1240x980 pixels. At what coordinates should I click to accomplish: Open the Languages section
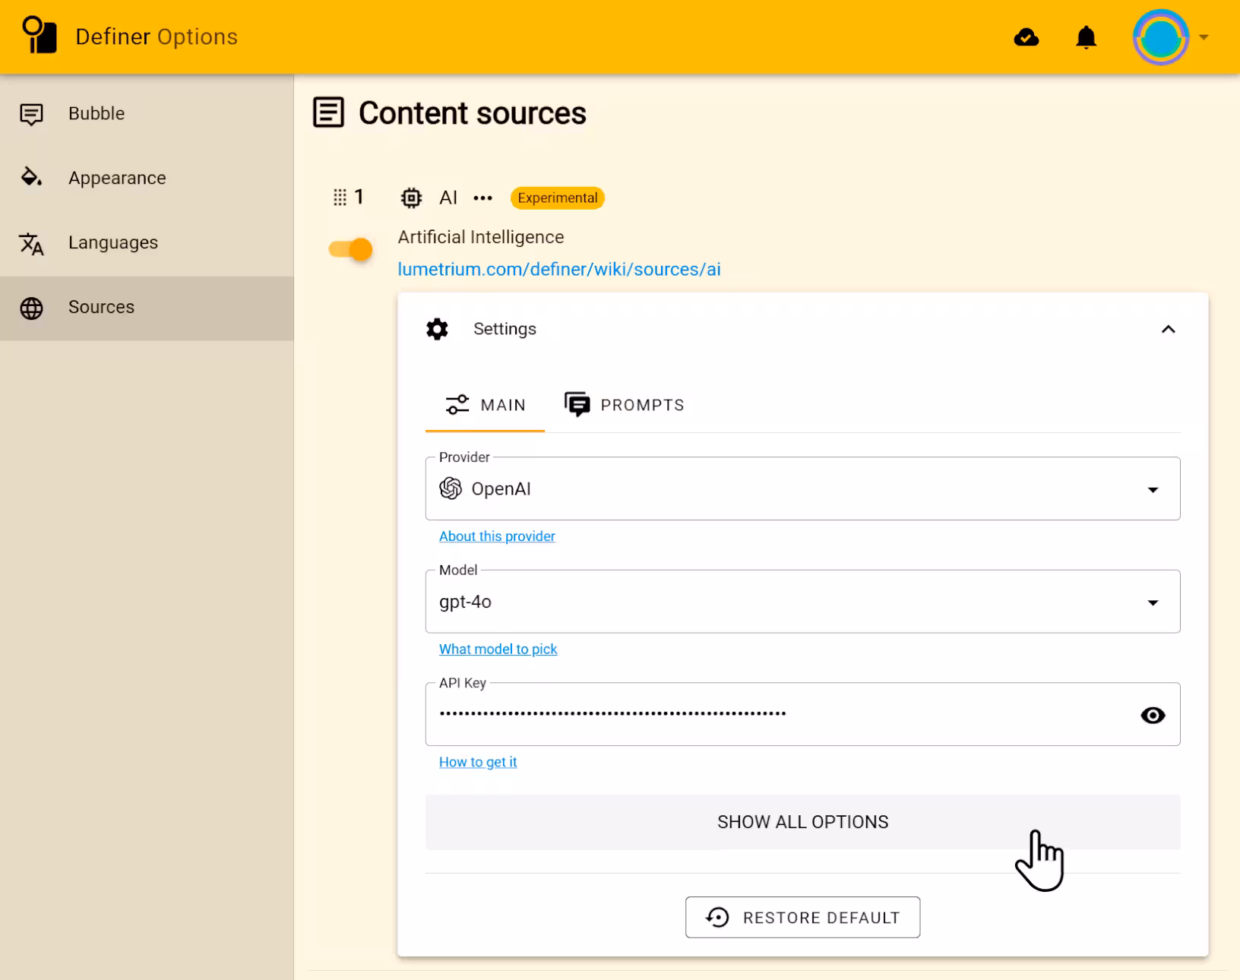[x=147, y=243]
